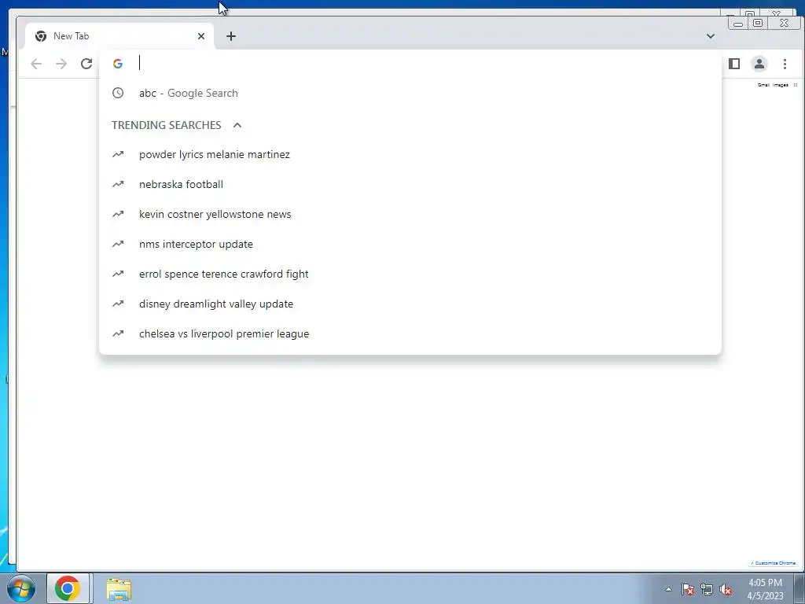This screenshot has width=805, height=604.
Task: Click the Google G icon in address bar
Action: (118, 64)
